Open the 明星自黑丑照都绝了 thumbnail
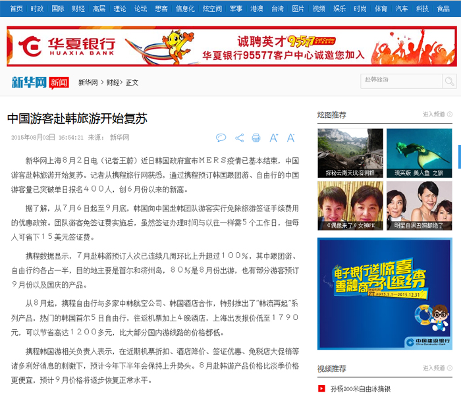 420,205
